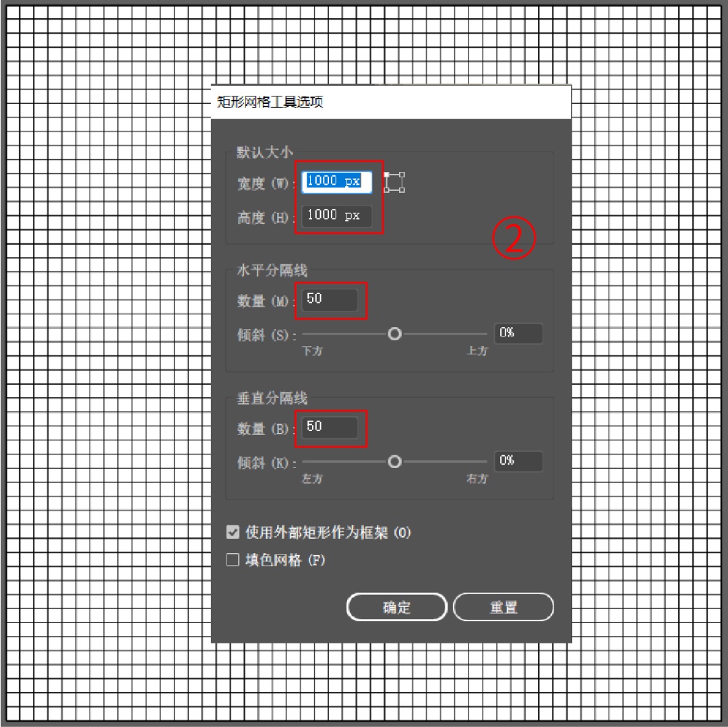Select top-right corner of reference point locator

402,174
